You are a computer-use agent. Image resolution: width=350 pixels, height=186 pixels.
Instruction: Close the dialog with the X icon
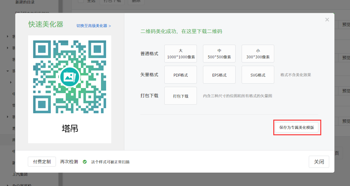pos(327,20)
